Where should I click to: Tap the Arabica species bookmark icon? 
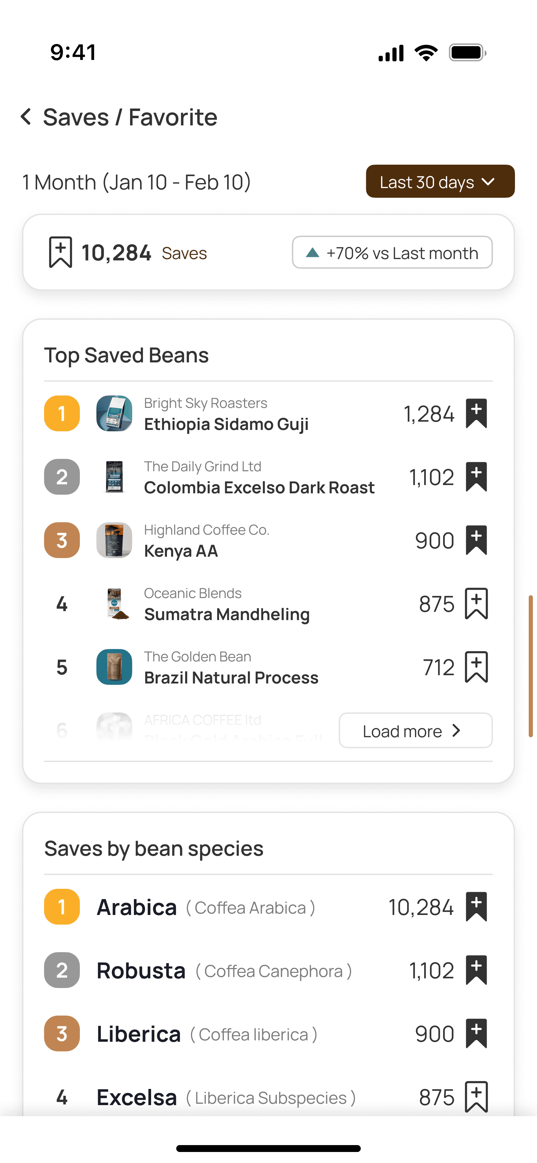(x=476, y=907)
